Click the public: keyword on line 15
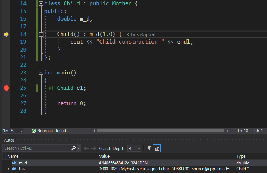The image size is (267, 173). (55, 11)
